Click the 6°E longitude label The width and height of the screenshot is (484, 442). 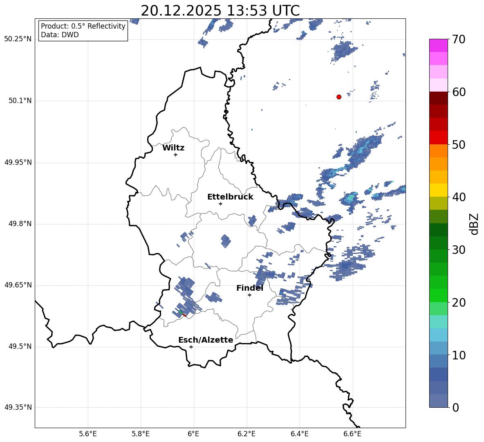[x=193, y=434]
